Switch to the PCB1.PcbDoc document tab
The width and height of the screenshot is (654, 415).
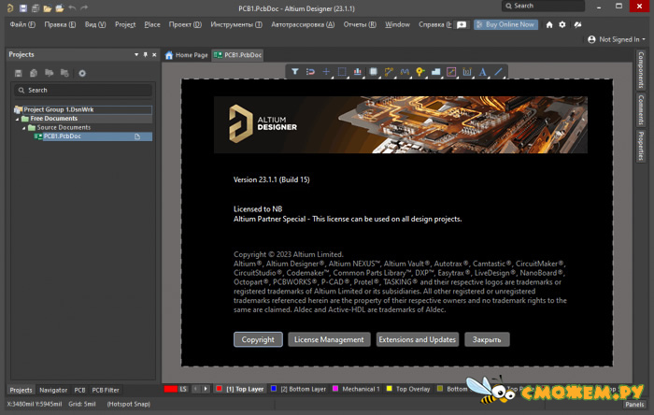click(237, 55)
